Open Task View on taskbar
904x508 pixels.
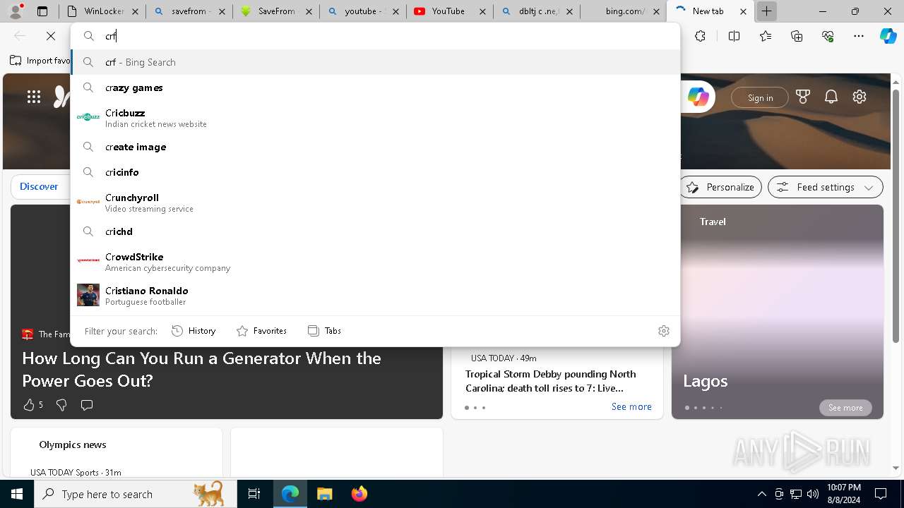click(254, 494)
